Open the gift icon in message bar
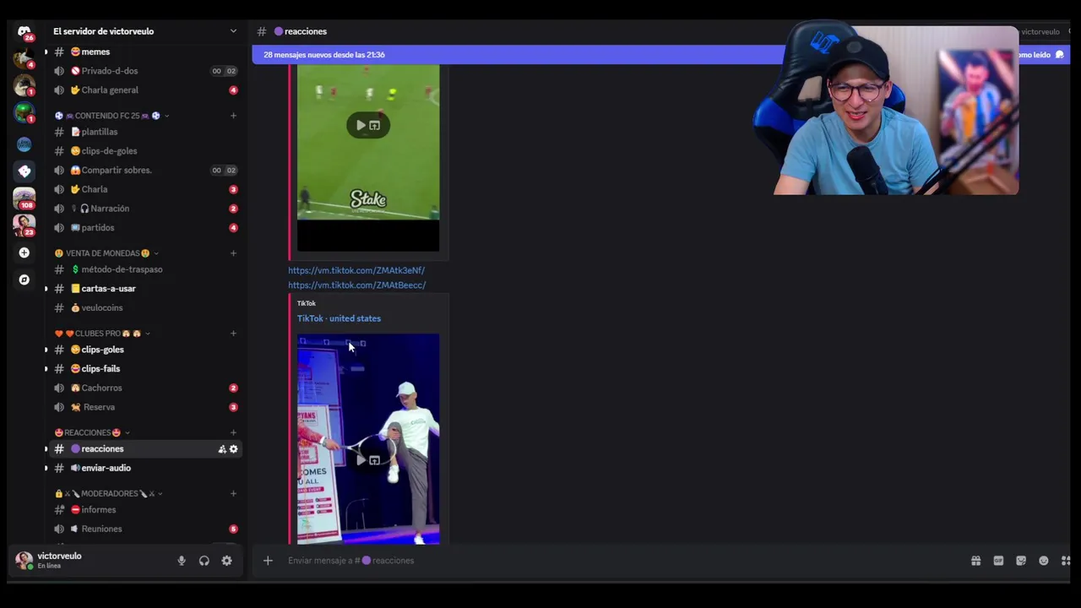 click(x=975, y=561)
